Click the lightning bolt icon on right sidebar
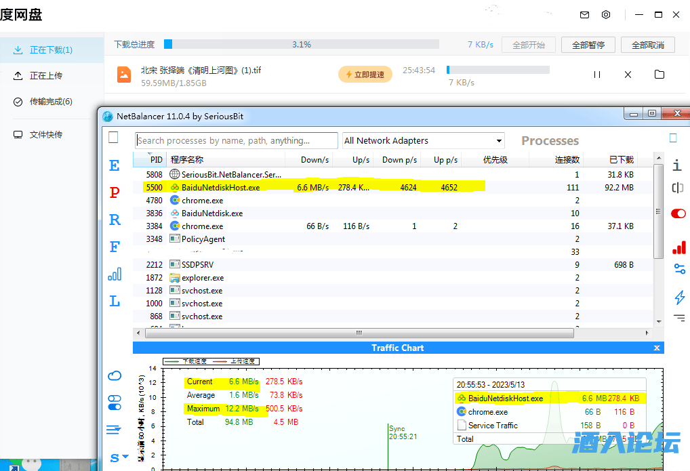Screen dimensions: 690x471 679,298
